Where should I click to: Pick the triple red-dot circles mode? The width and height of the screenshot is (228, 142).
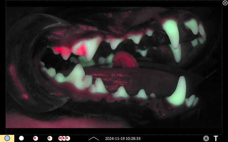(64, 138)
